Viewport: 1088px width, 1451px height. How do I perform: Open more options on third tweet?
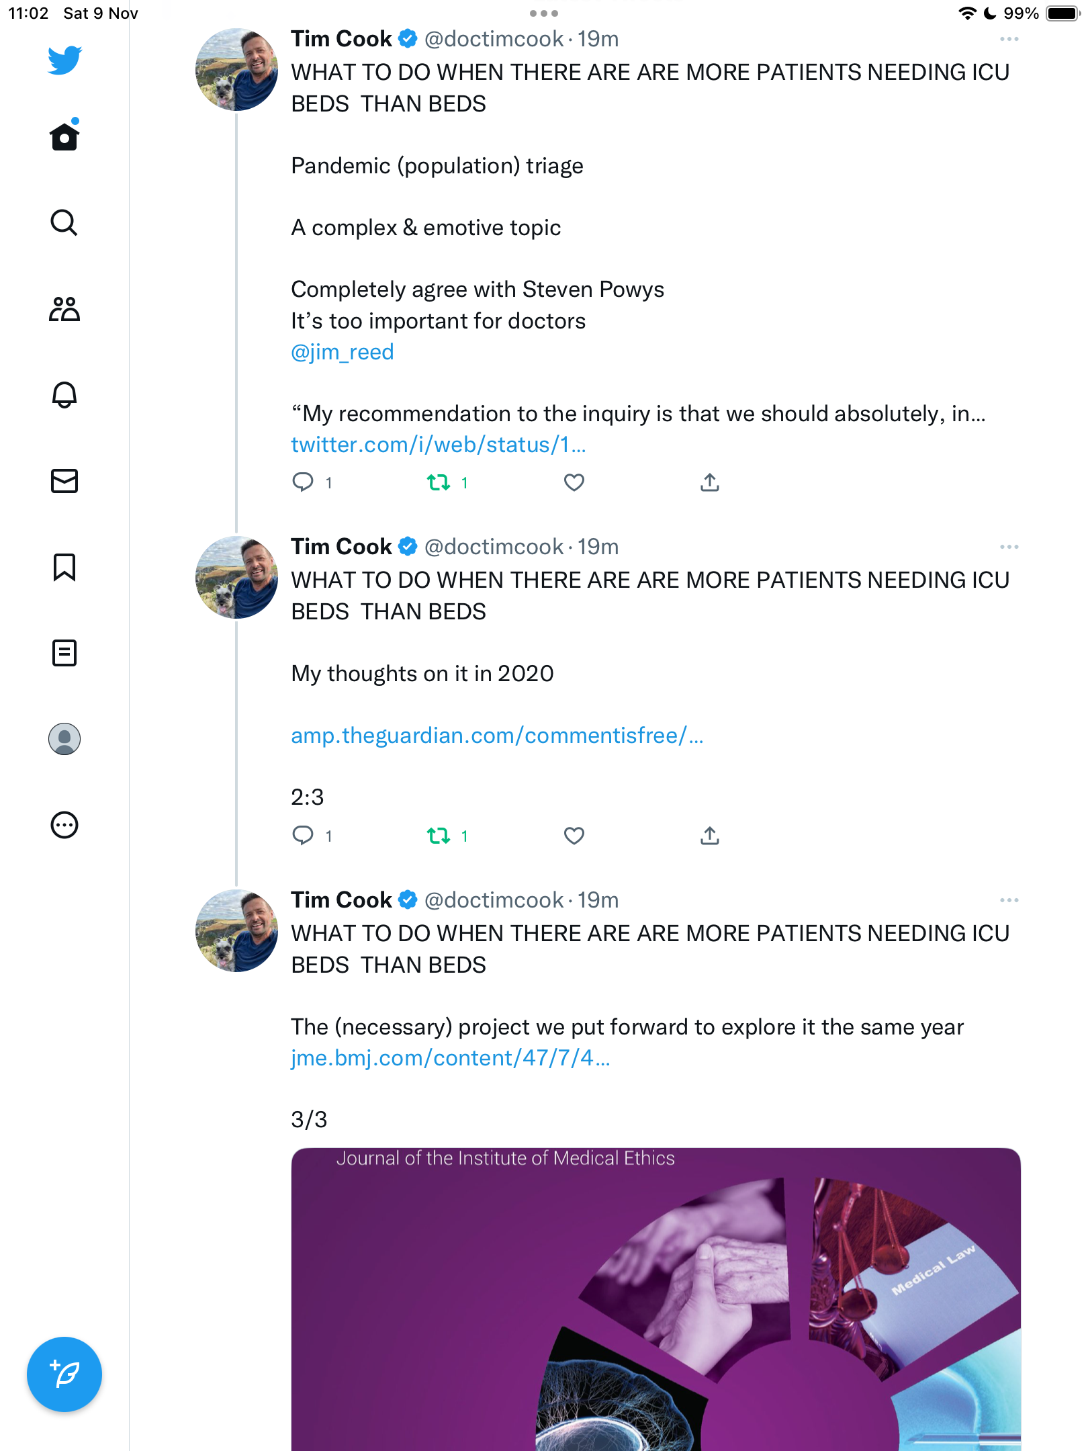1009,900
